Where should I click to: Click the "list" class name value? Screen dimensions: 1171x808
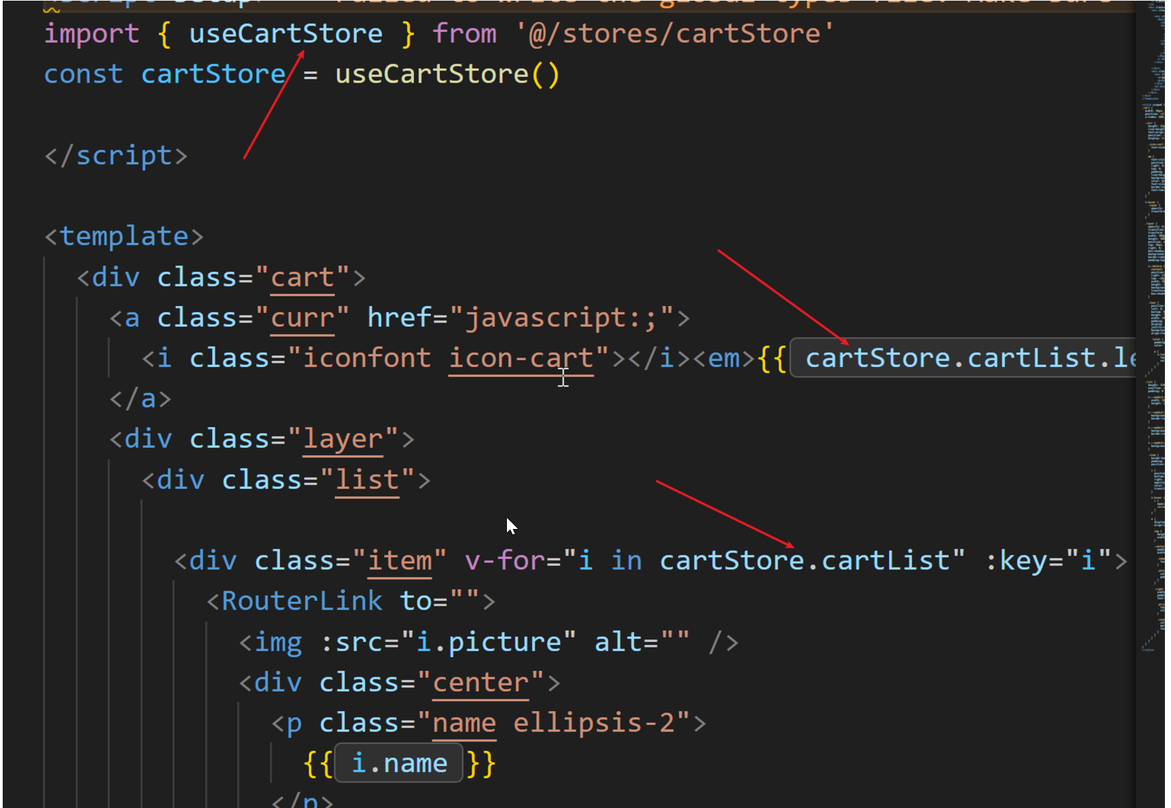coord(367,480)
